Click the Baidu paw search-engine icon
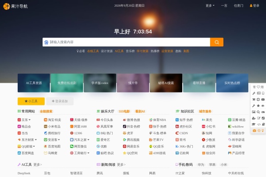The height and width of the screenshot is (177, 266). click(x=46, y=42)
